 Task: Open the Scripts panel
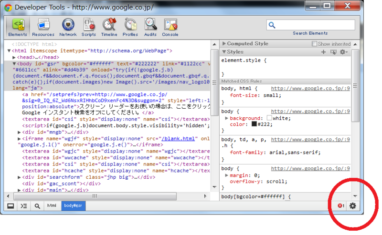click(x=89, y=28)
